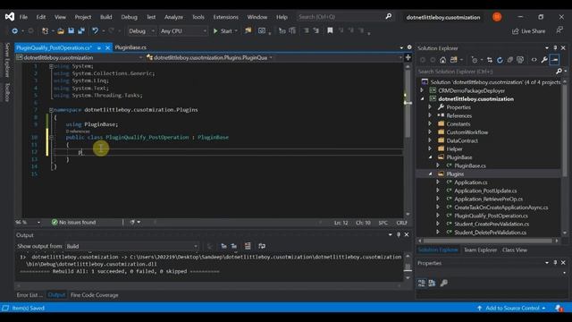This screenshot has height=322, width=572.
Task: Click the Pending Changes Filter clock icon
Action: 475,60
